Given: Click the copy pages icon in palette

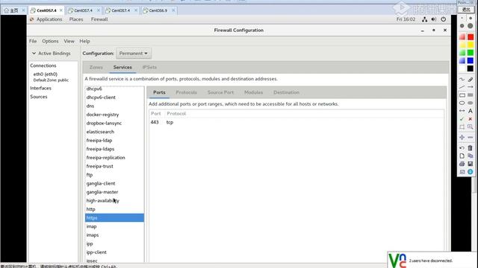Looking at the screenshot, I should (471, 156).
